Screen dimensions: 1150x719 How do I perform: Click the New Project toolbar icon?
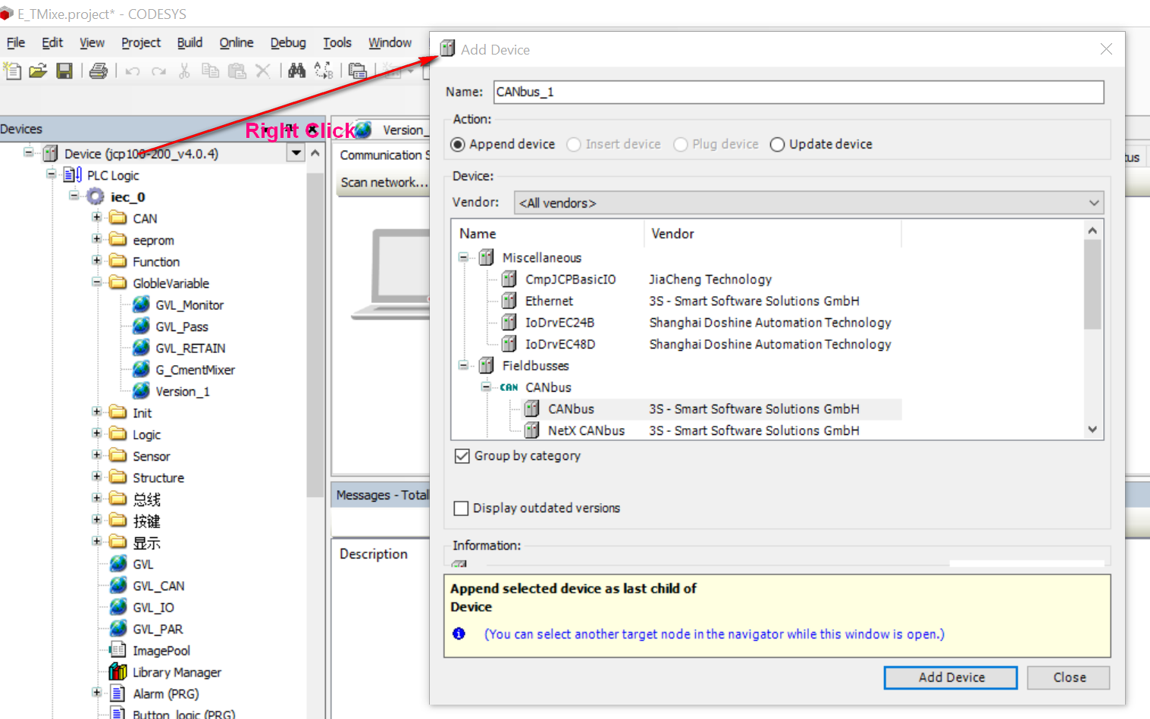[12, 70]
